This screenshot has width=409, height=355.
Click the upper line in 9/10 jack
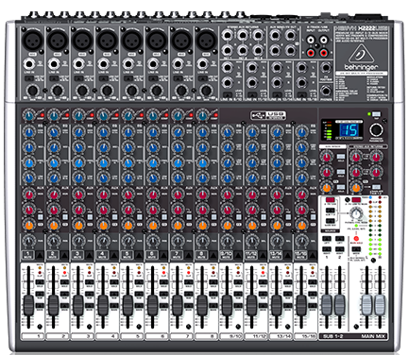[x=228, y=67]
